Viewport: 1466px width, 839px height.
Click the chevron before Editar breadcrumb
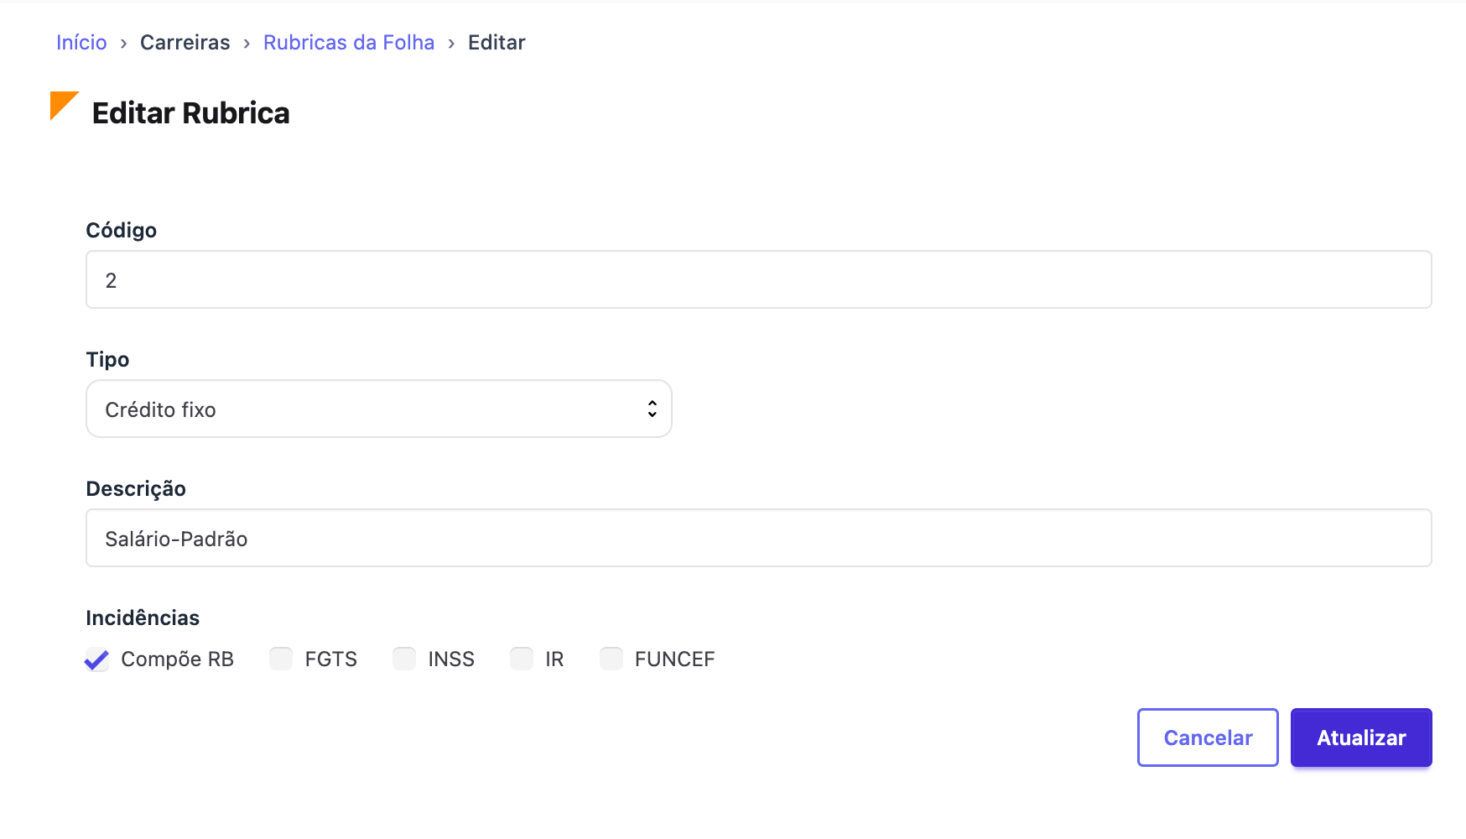coord(451,44)
